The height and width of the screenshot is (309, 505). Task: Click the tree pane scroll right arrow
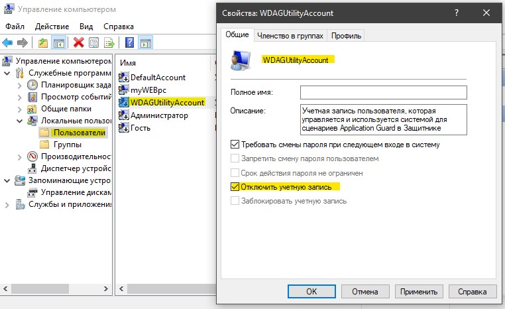(105, 288)
